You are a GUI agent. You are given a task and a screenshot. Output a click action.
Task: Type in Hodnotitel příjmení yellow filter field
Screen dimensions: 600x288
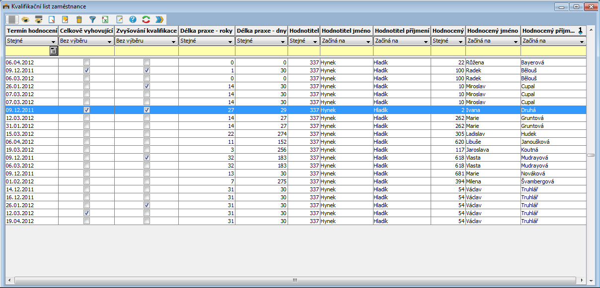[x=402, y=51]
